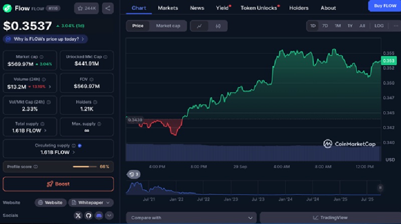This screenshot has height=224, width=401.
Task: Click the share icon next to watchlist
Action: [108, 8]
